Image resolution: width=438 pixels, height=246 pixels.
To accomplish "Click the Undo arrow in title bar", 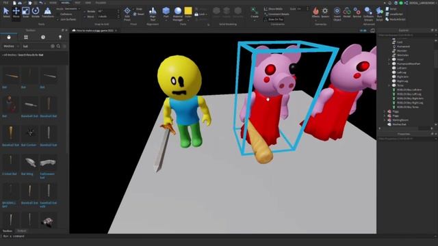I will (x=41, y=3).
